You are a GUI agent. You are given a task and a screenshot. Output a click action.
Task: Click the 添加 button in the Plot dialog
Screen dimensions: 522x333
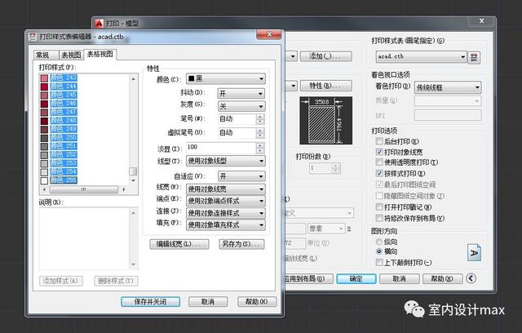pyautogui.click(x=326, y=56)
